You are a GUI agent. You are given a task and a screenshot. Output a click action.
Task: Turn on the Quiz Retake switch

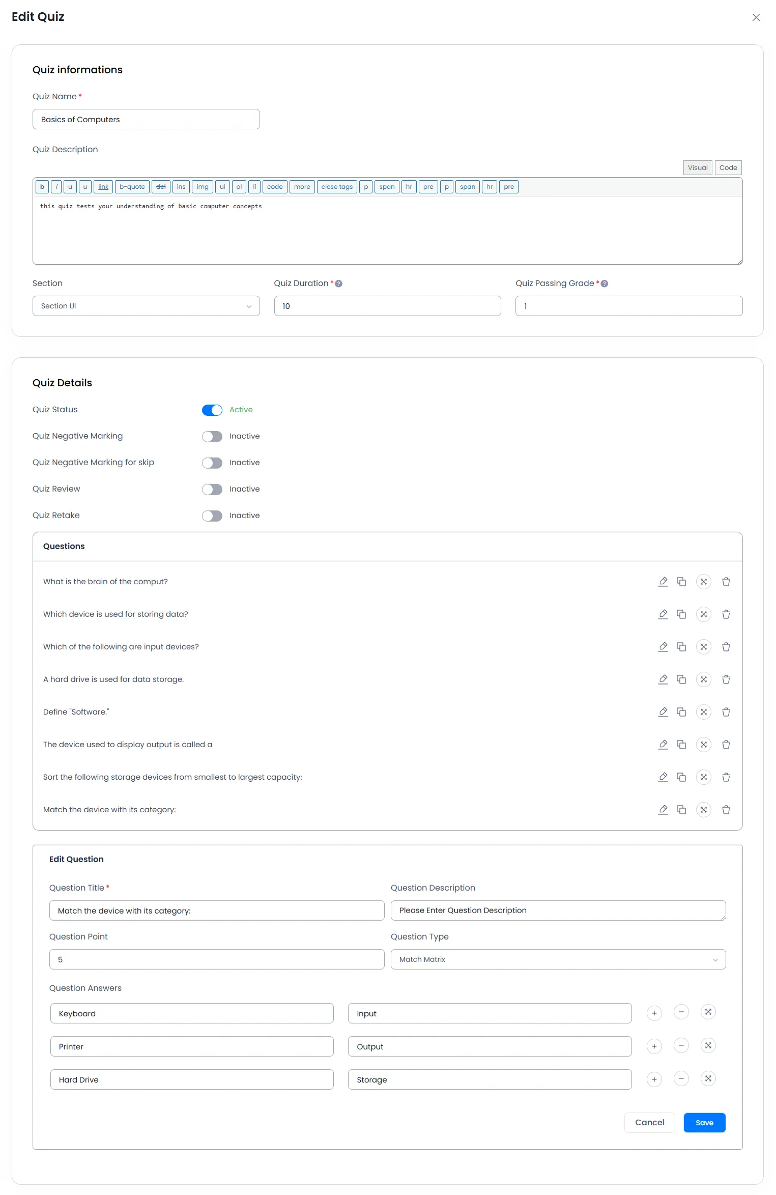coord(212,516)
